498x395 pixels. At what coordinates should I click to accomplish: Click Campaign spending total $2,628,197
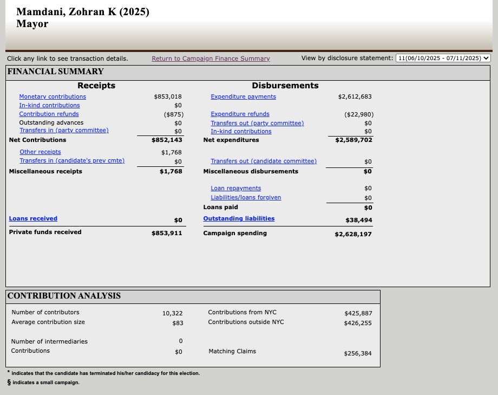pyautogui.click(x=353, y=235)
